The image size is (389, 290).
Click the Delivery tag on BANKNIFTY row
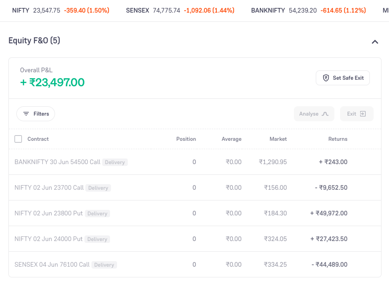115,162
